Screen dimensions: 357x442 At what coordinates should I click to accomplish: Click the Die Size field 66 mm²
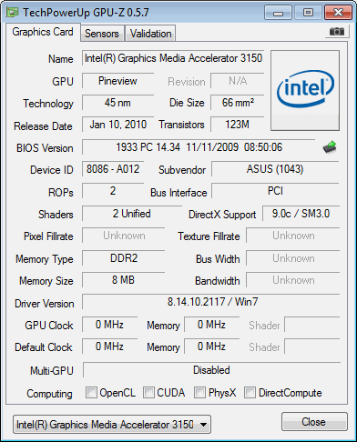point(238,103)
